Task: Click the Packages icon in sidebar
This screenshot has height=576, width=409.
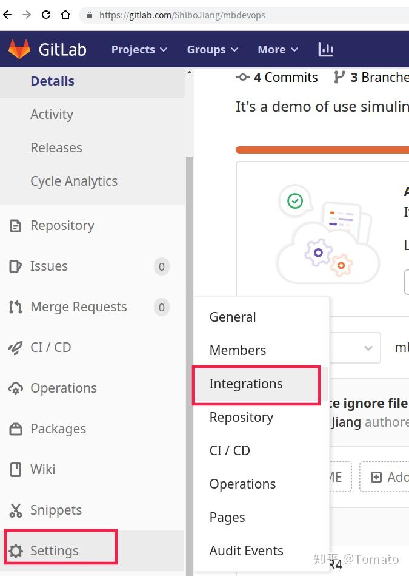Action: pyautogui.click(x=16, y=429)
